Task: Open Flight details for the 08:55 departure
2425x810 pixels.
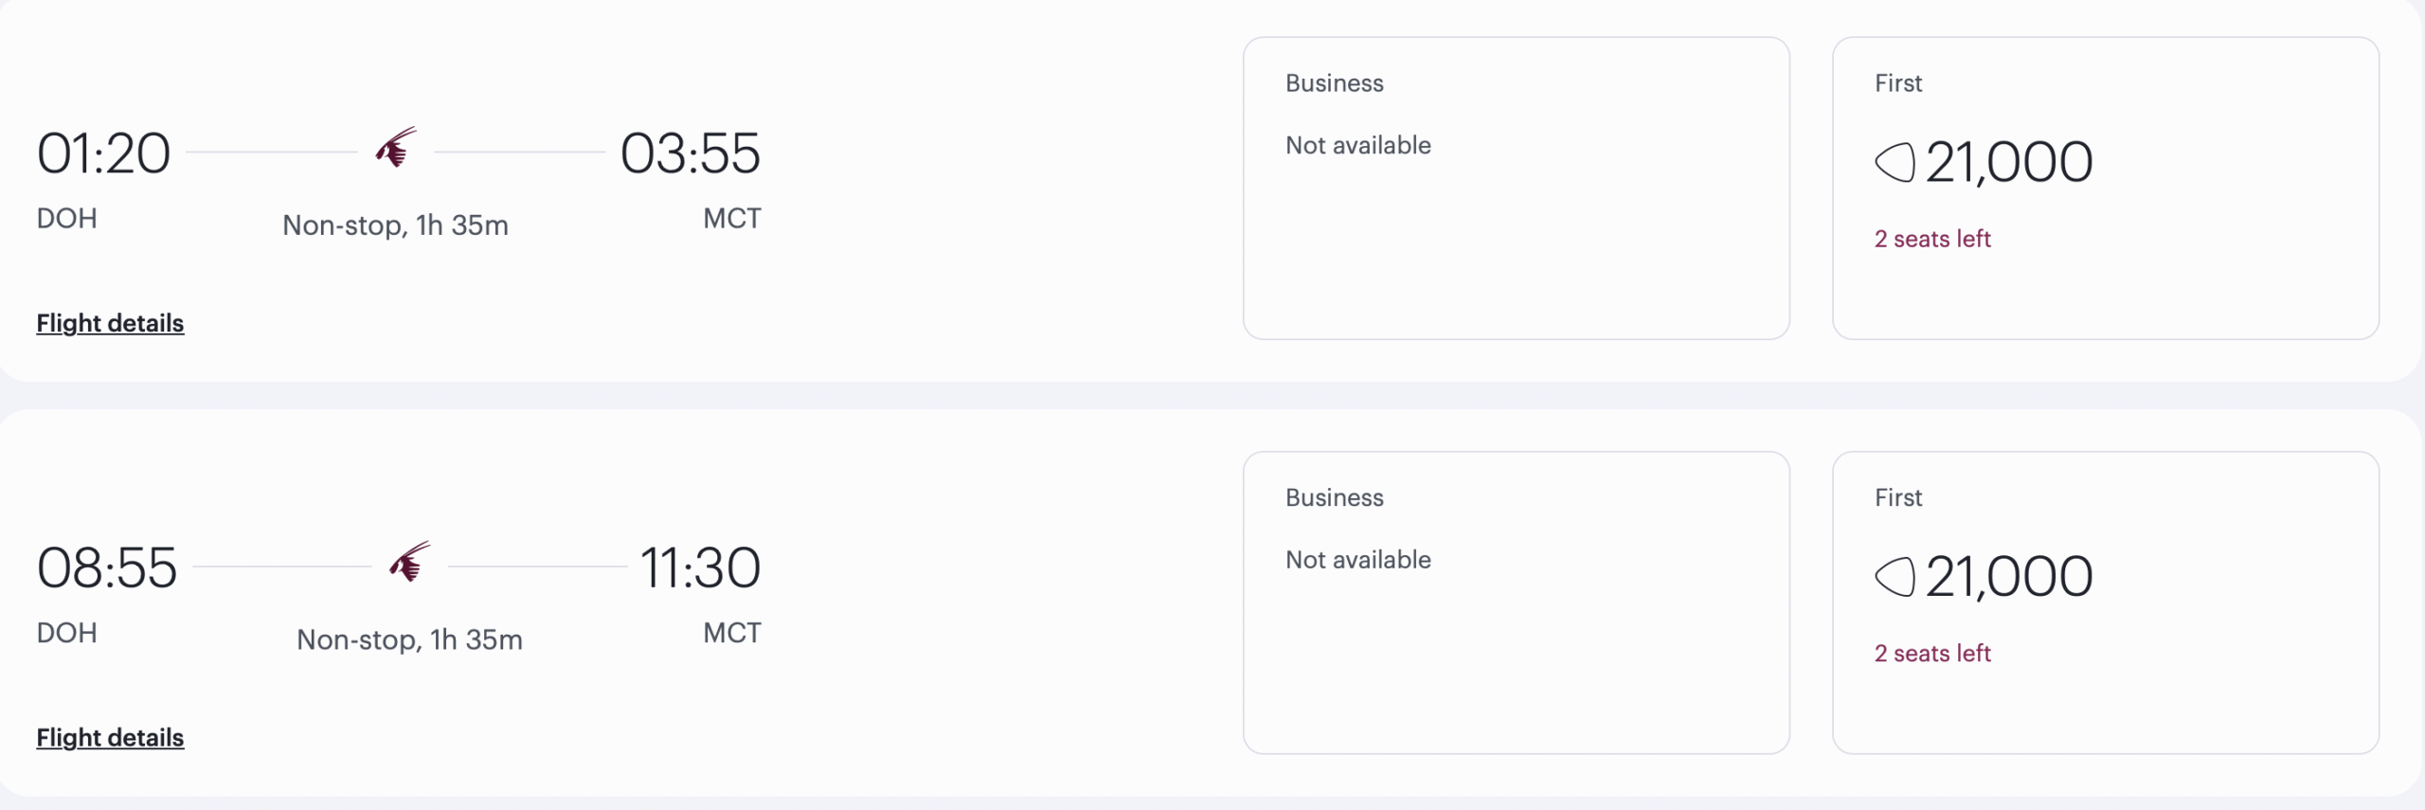Action: [110, 737]
